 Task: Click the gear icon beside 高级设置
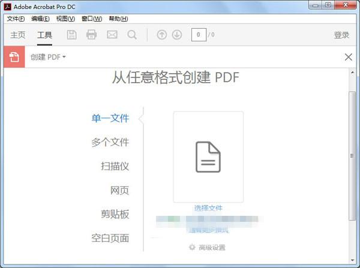coord(192,247)
